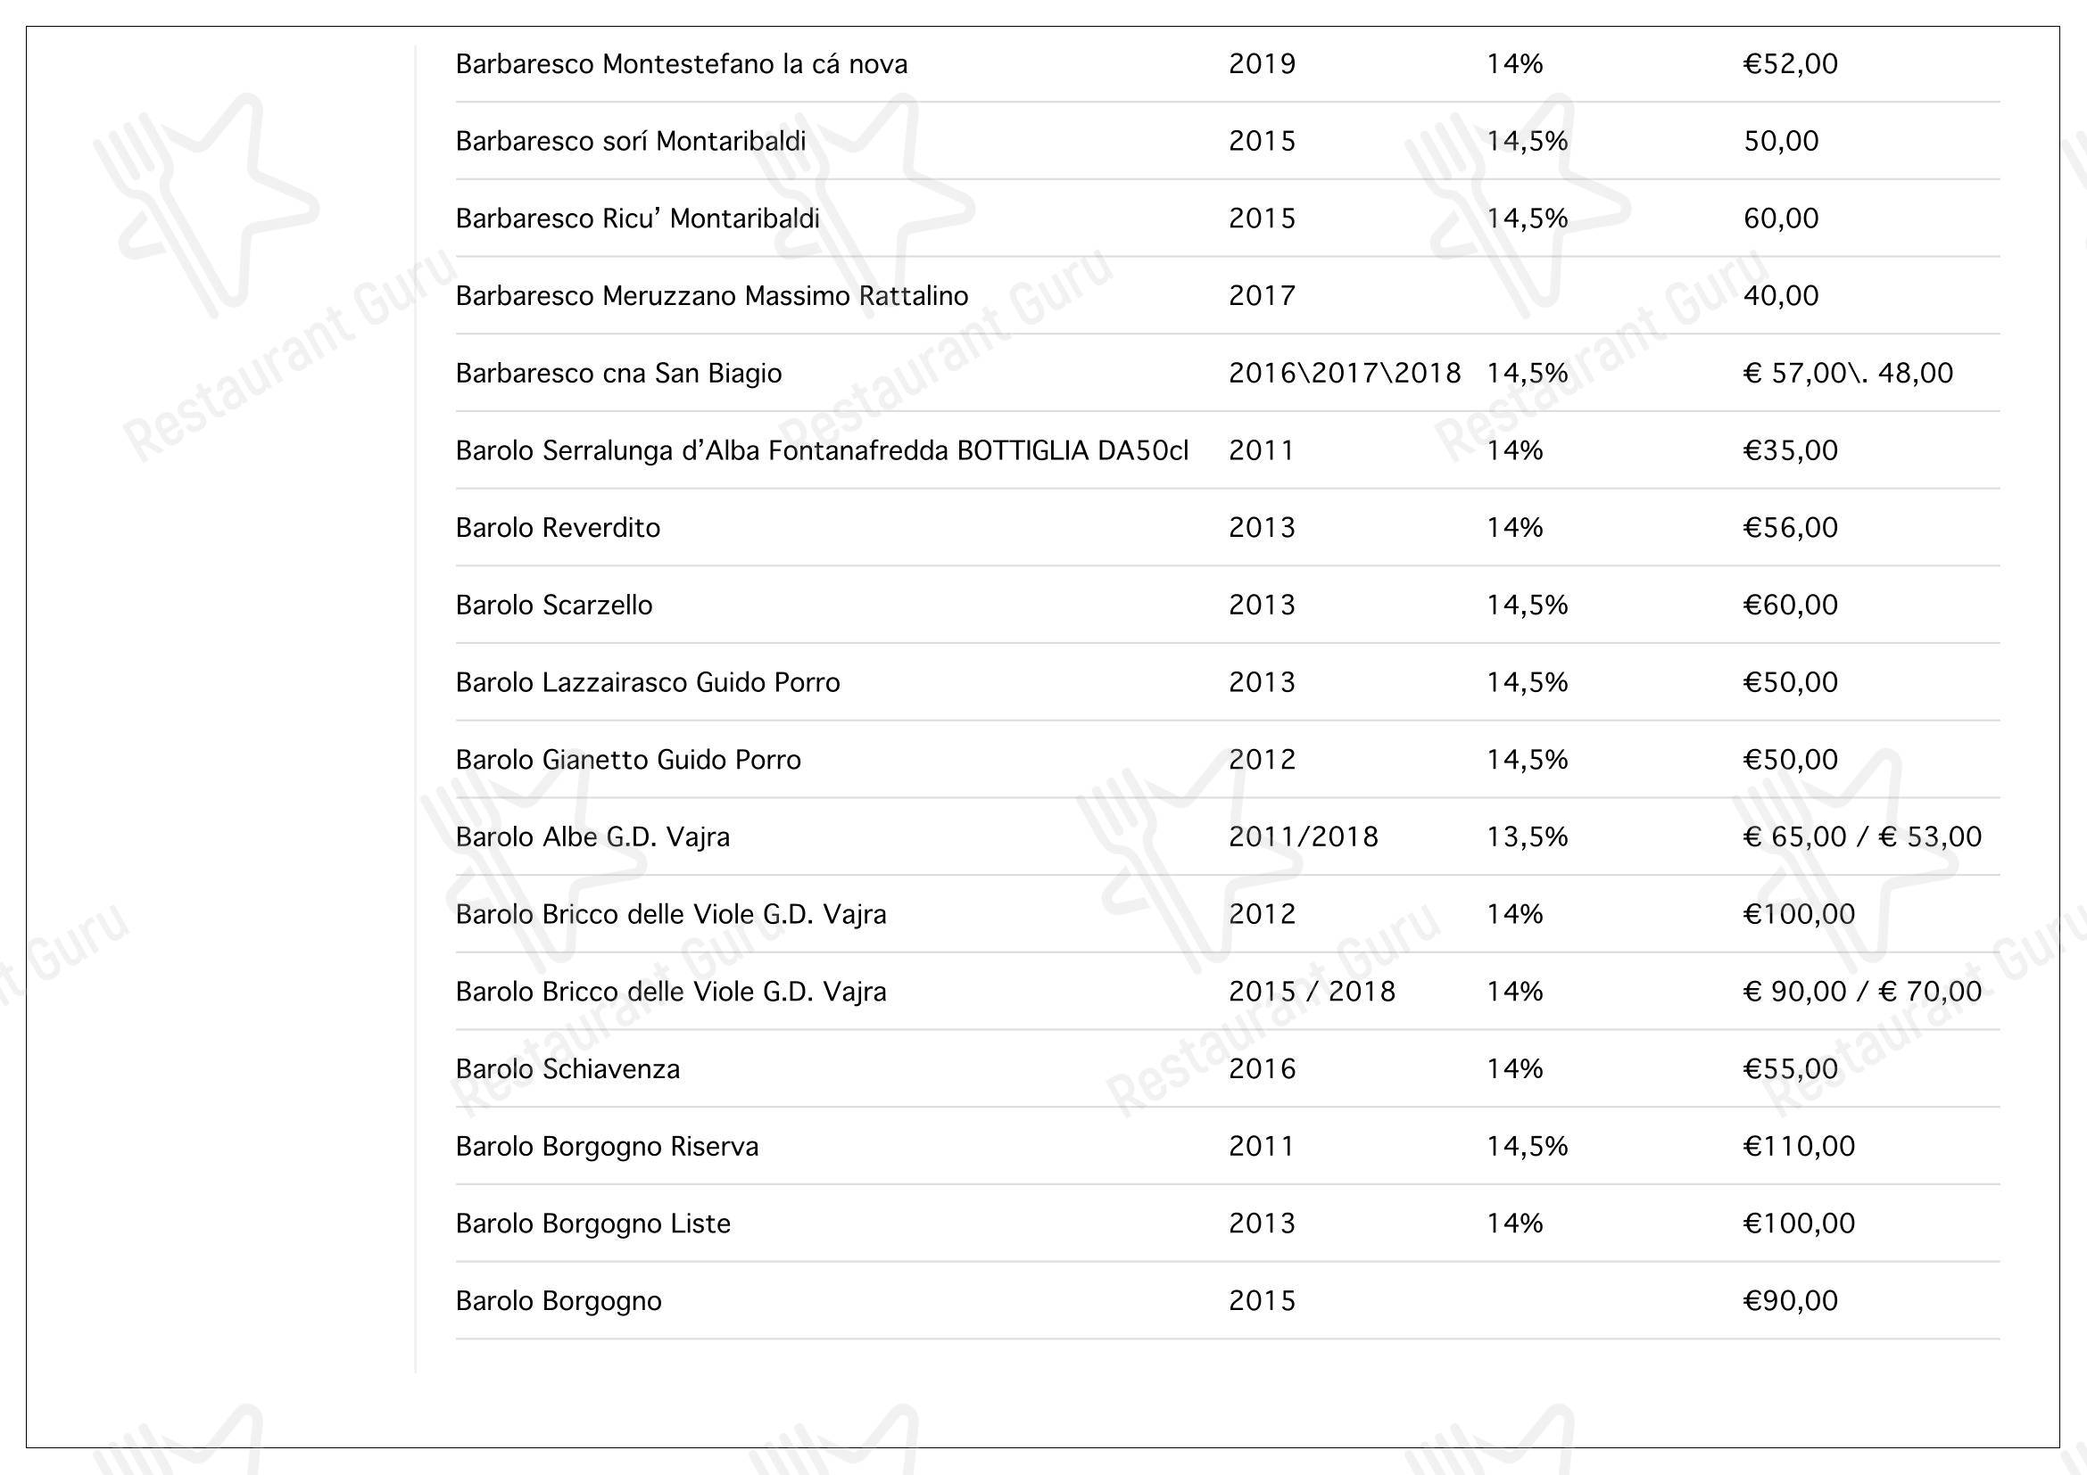The image size is (2087, 1475).
Task: Click the Barbaresco cna San Biagio entry
Action: 618,373
